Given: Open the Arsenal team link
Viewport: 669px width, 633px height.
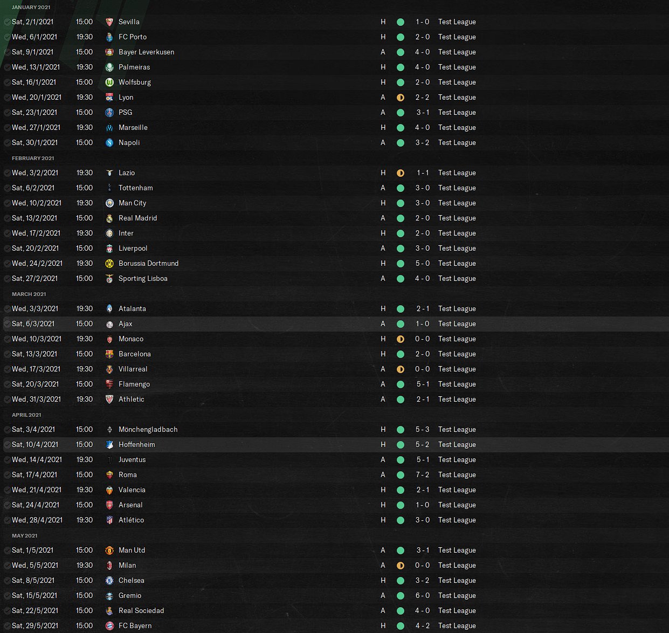Looking at the screenshot, I should tap(130, 505).
